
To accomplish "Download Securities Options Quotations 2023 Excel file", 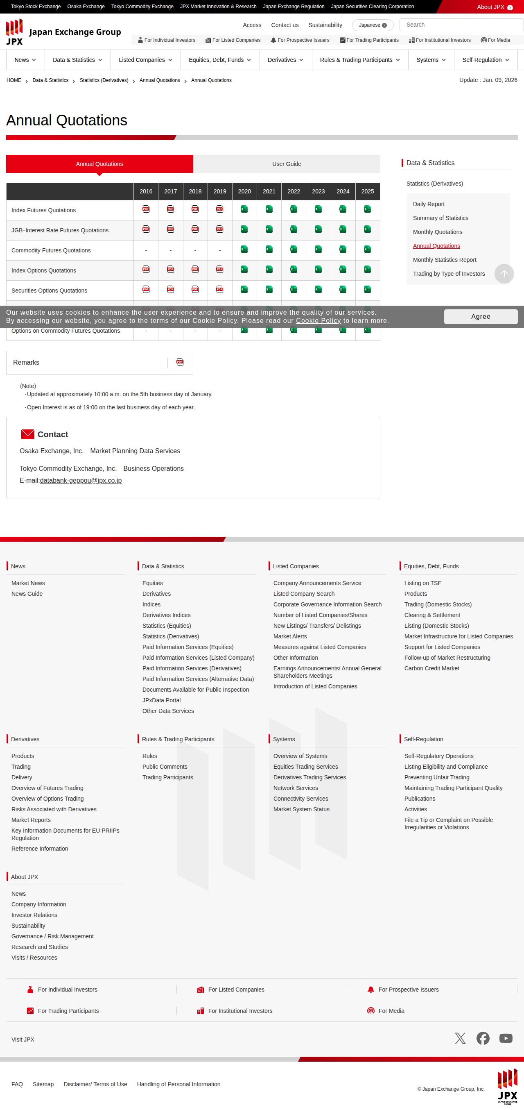I will pyautogui.click(x=318, y=290).
